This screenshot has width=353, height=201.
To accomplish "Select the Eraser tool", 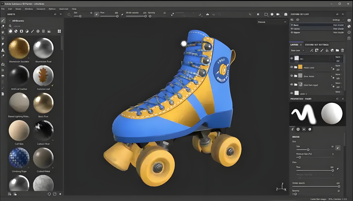I will pyautogui.click(x=3, y=27).
